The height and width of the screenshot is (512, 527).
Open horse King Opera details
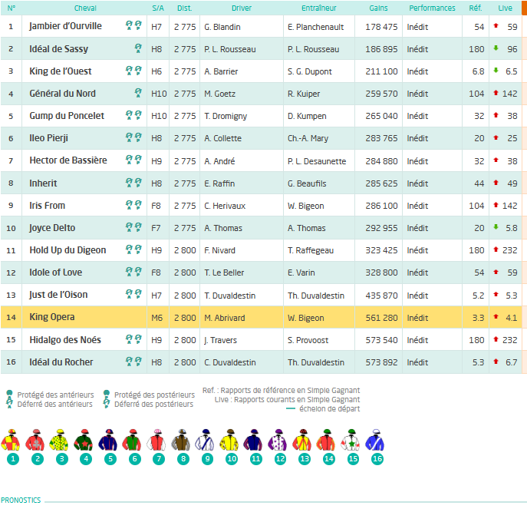pyautogui.click(x=52, y=317)
